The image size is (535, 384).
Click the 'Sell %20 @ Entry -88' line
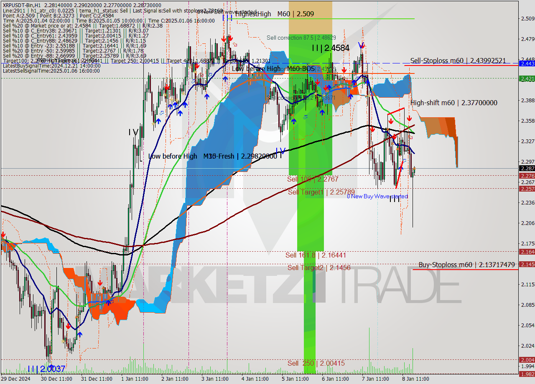[74, 56]
